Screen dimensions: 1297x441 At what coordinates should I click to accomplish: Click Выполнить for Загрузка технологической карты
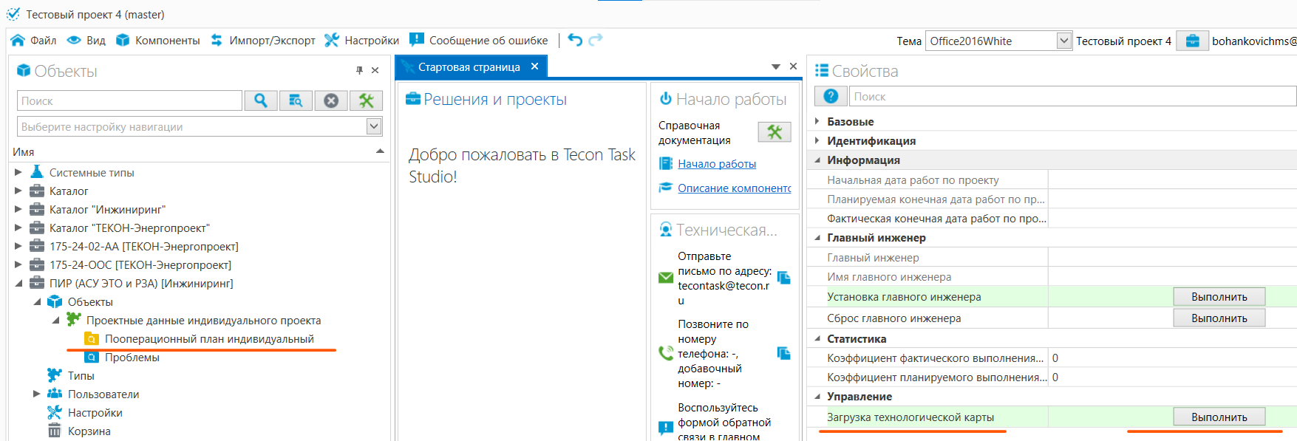tap(1219, 417)
